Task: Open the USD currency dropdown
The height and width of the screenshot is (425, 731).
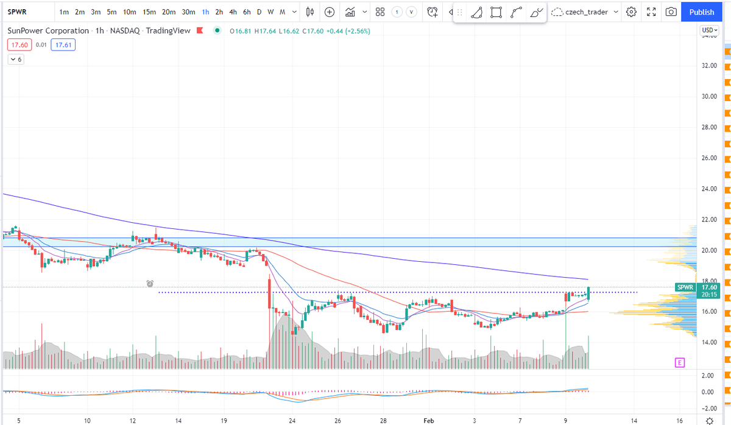Action: (709, 30)
